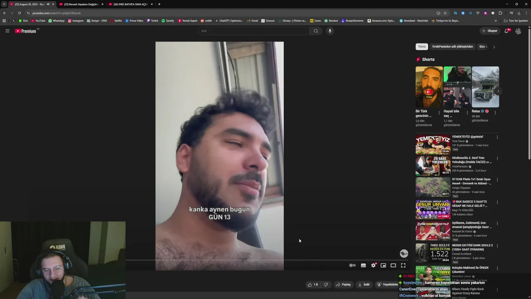Click the Paylaş share button
This screenshot has width=531, height=299.
pos(343,284)
